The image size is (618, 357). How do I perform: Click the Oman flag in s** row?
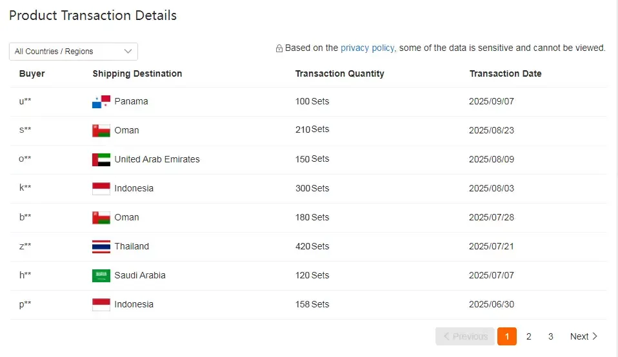101,130
